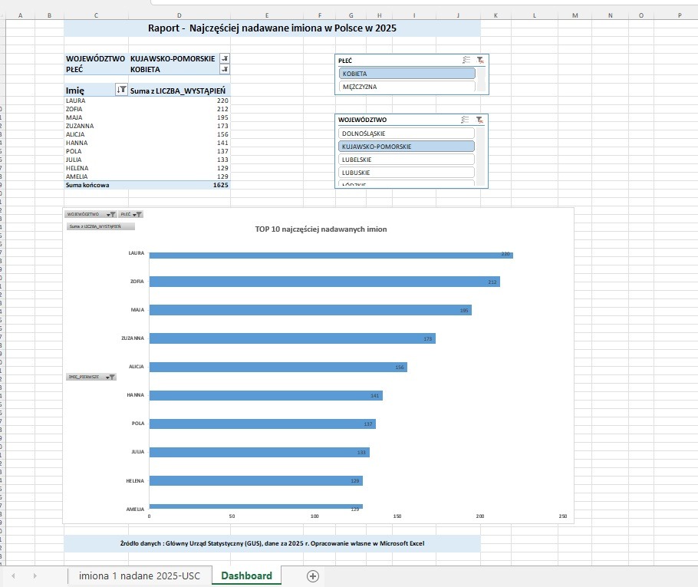This screenshot has width=698, height=587.
Task: Click HANNA axis label in chart
Action: 135,395
